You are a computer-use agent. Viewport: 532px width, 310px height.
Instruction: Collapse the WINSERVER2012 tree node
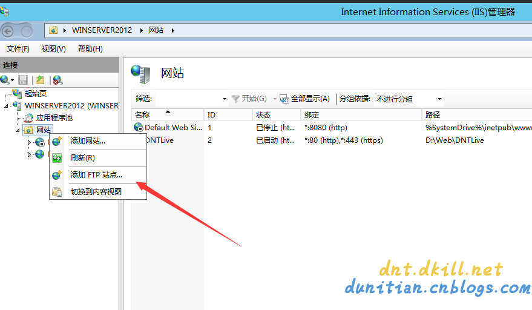click(7, 107)
